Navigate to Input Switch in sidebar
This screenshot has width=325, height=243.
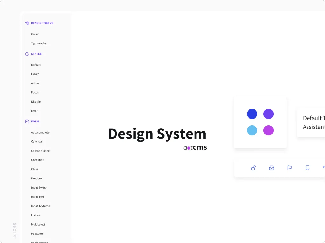tap(39, 188)
